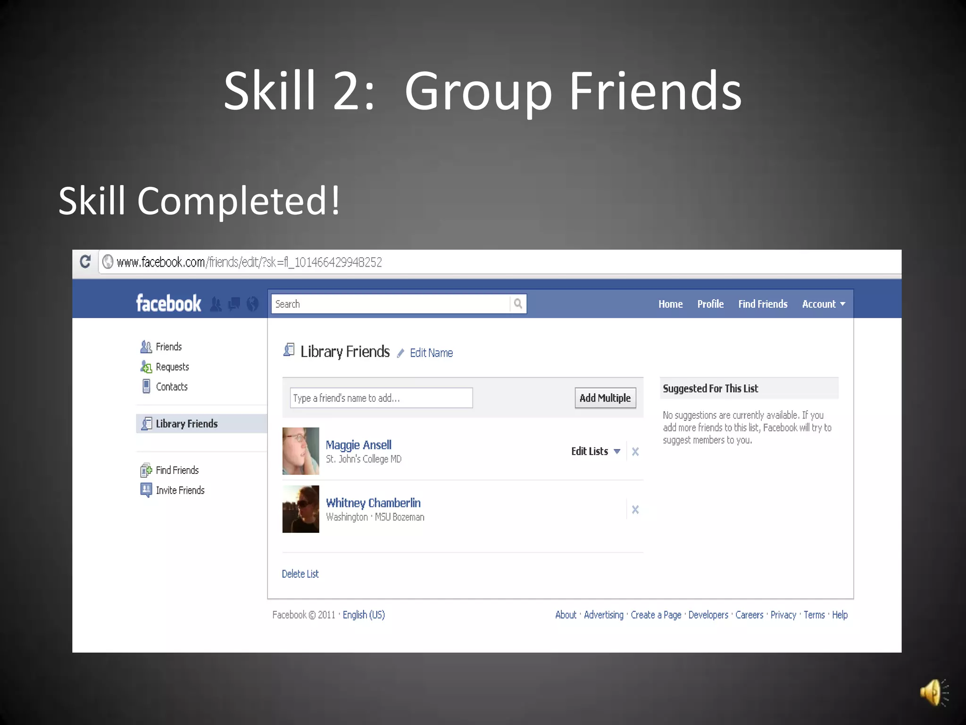Image resolution: width=966 pixels, height=725 pixels.
Task: Click the list icon beside Library Friends heading
Action: [x=289, y=350]
